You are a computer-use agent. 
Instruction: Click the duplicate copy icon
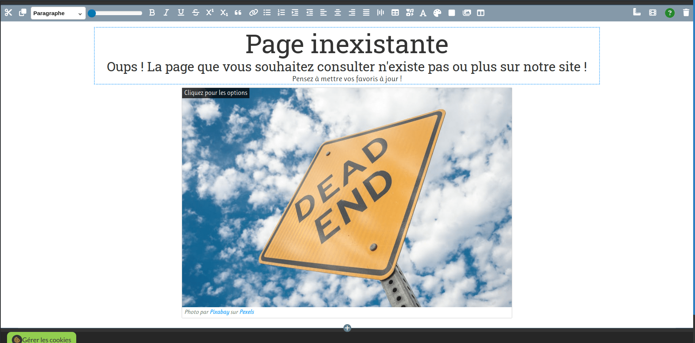pyautogui.click(x=23, y=13)
